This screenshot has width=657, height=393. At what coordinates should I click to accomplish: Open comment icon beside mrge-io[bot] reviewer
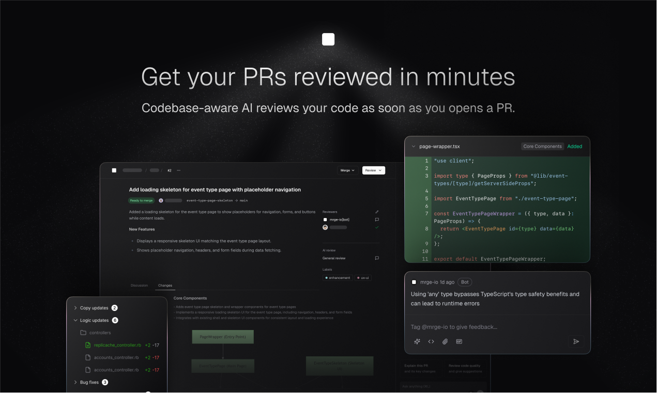click(x=377, y=219)
